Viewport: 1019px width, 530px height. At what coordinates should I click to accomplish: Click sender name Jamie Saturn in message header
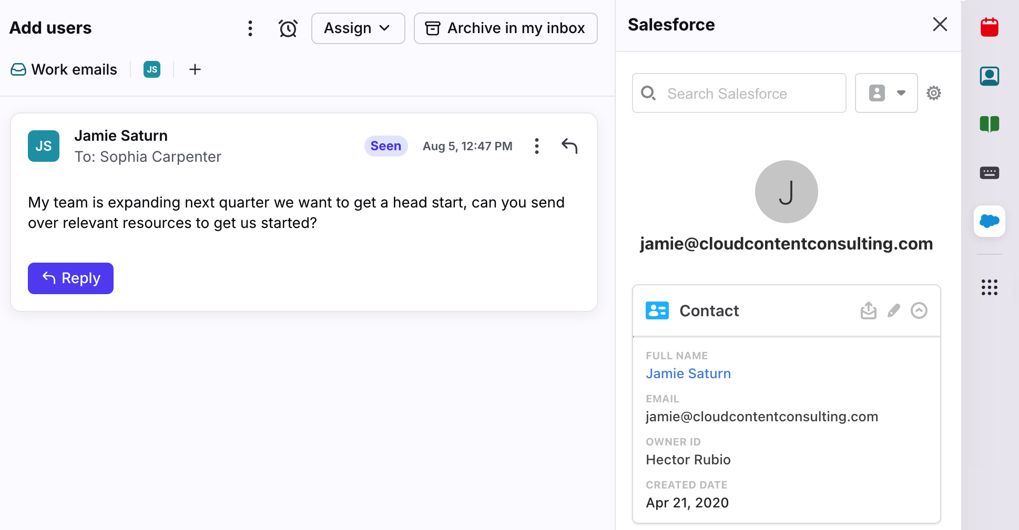[x=121, y=136]
